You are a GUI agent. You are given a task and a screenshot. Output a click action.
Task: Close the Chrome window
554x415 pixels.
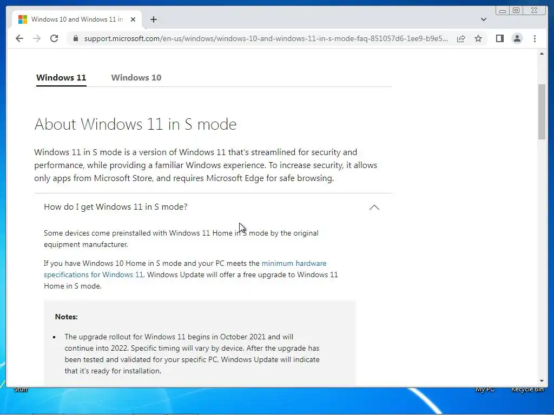(534, 11)
